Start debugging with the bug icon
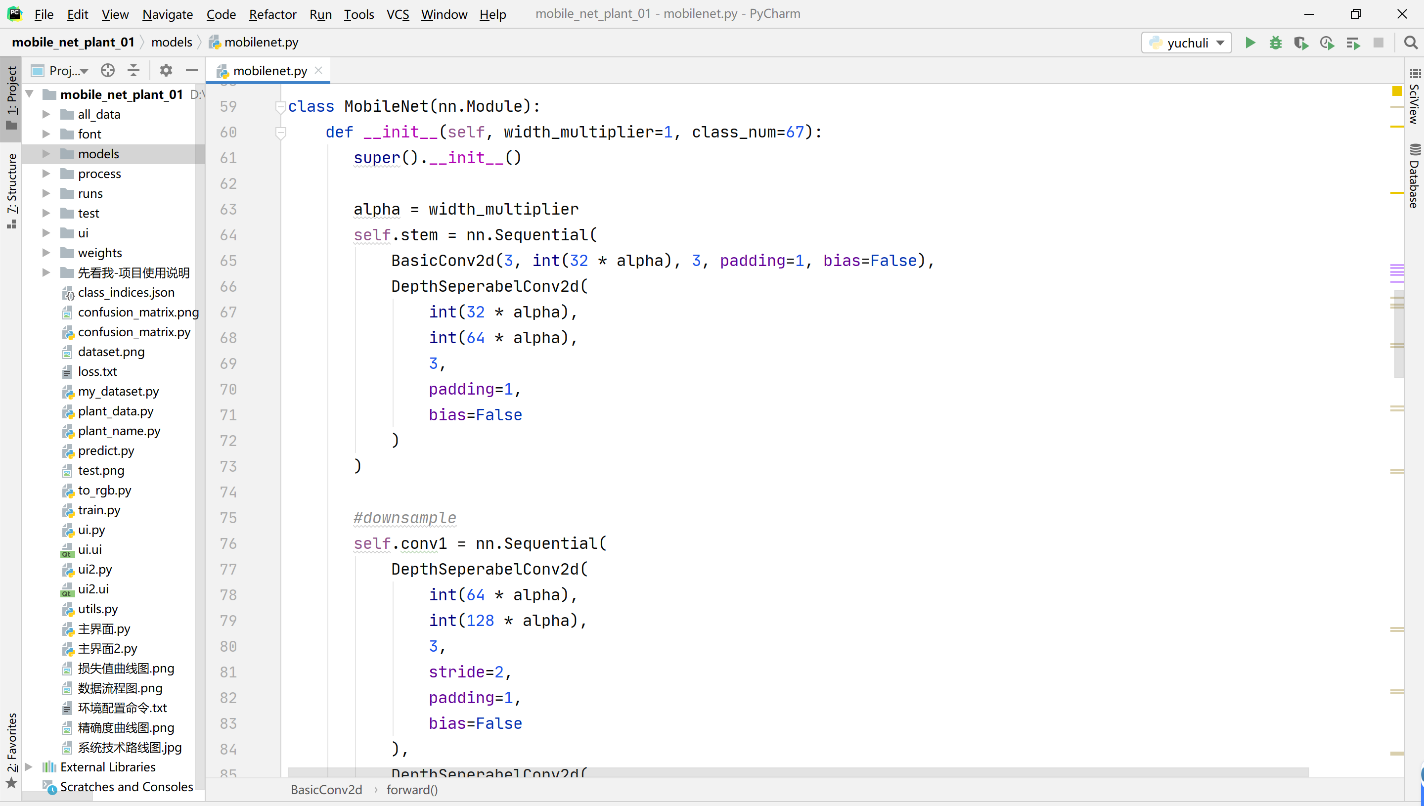Screen dimensions: 1424x806 1275,43
